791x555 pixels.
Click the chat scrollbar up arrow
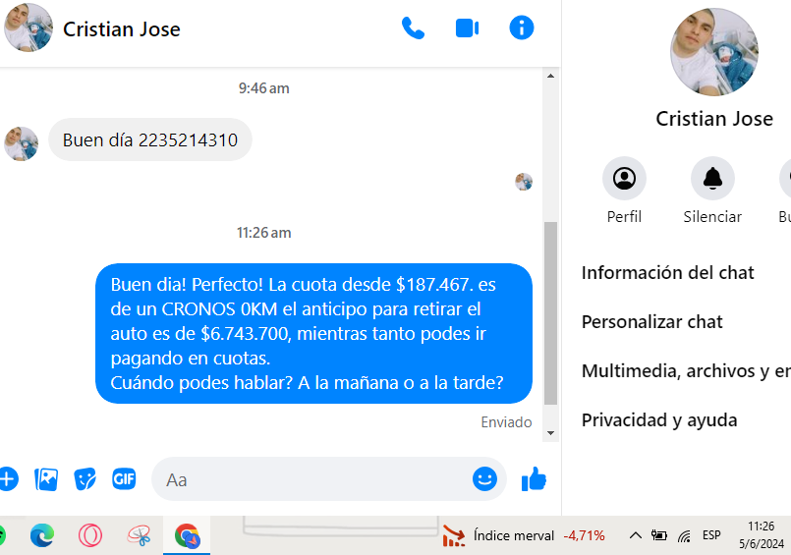pyautogui.click(x=550, y=76)
